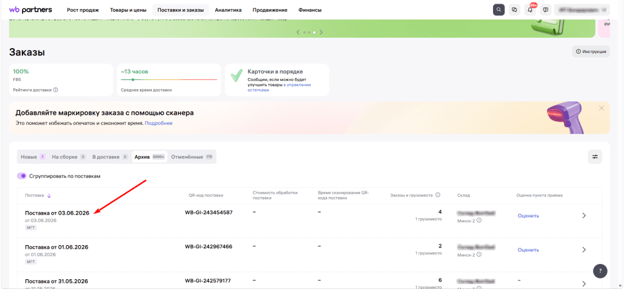Viewport: 624px width, 289px height.
Task: Open Финансы menu
Action: (310, 10)
